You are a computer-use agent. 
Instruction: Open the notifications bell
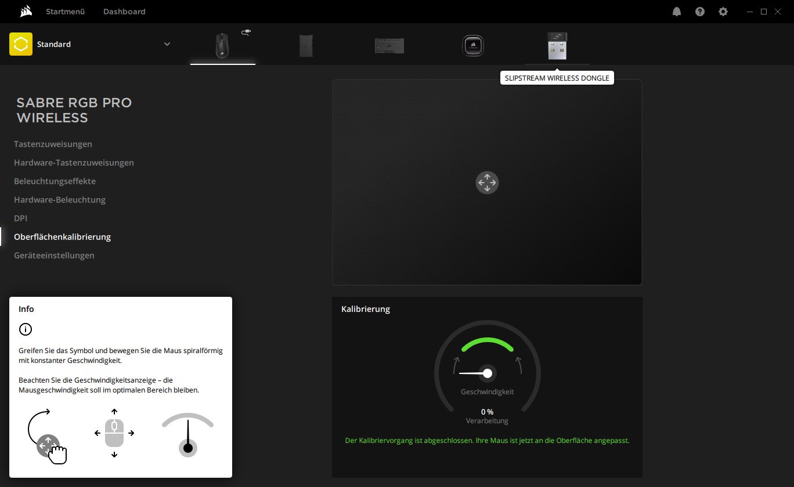[677, 12]
